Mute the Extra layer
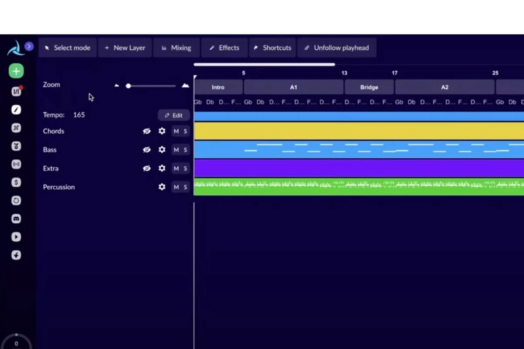The height and width of the screenshot is (349, 524). [176, 168]
